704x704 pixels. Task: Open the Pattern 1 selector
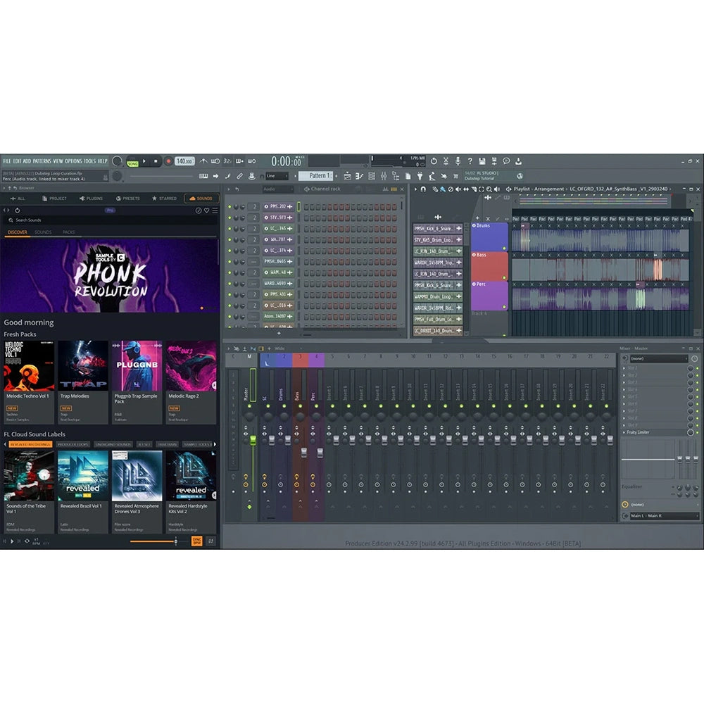(316, 176)
